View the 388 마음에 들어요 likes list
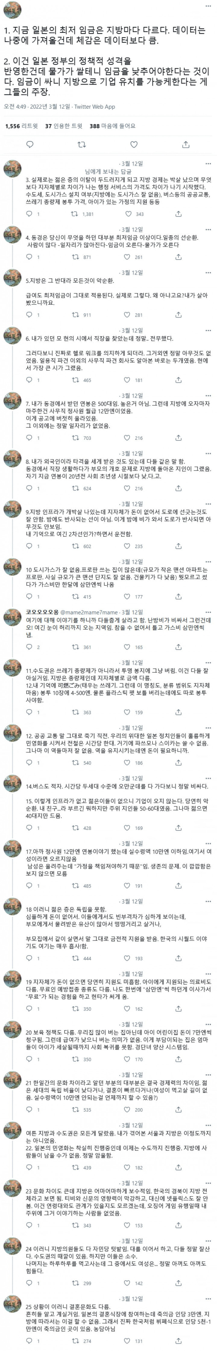This screenshot has width=217, height=1351. pos(113,126)
